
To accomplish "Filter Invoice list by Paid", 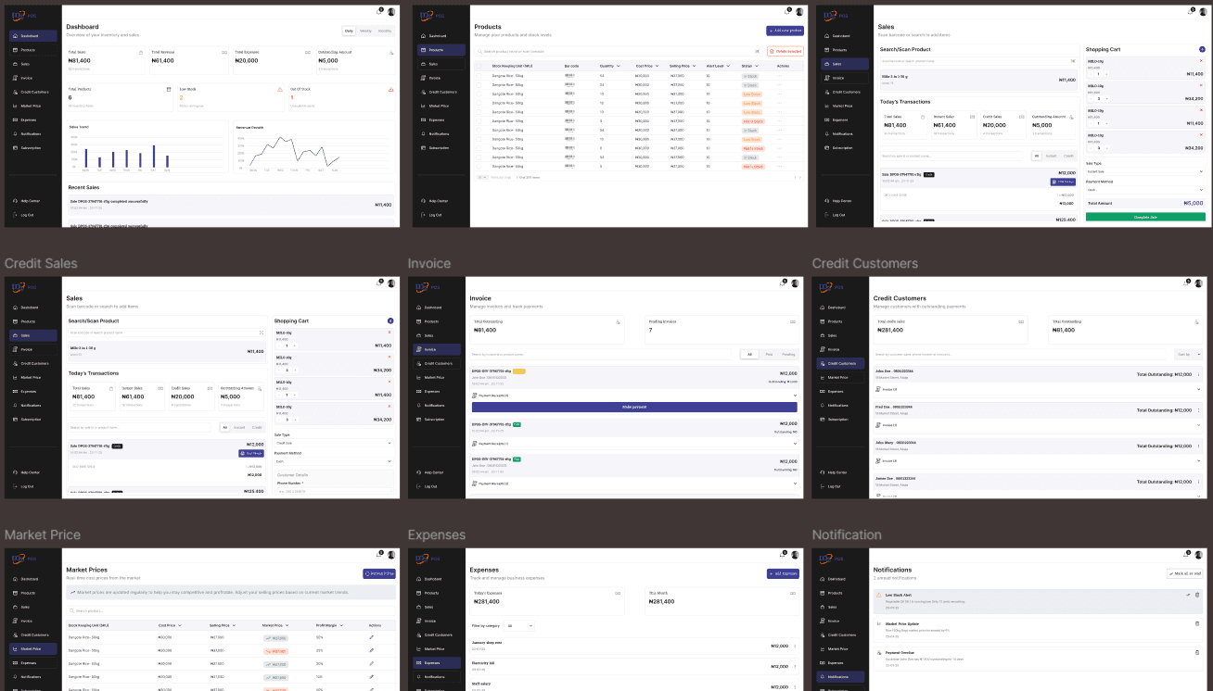I will coord(769,354).
